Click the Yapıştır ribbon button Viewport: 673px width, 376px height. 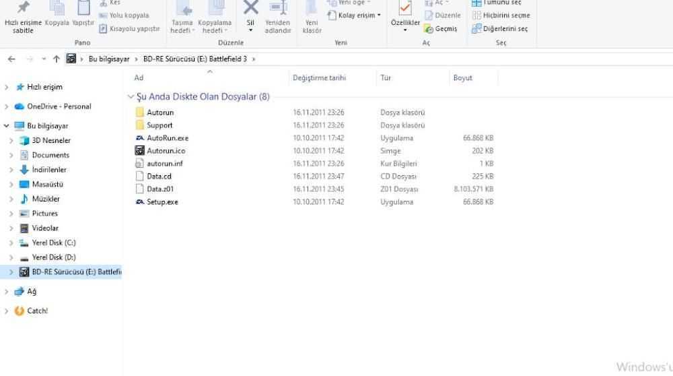(x=83, y=14)
